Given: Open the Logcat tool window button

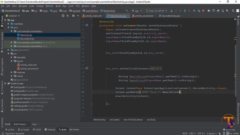Looking at the screenshot, I should (x=23, y=130).
